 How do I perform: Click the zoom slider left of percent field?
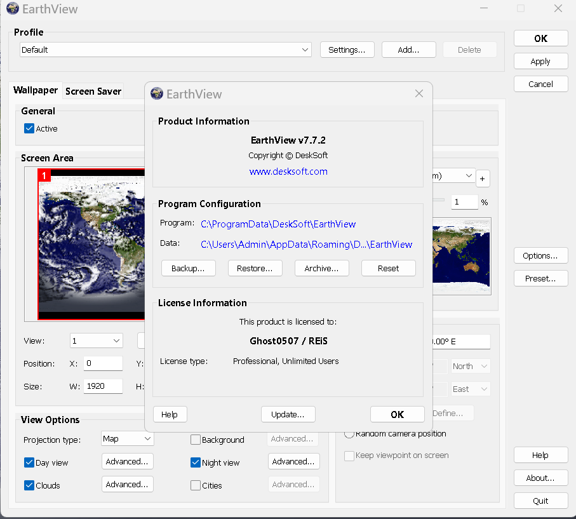pyautogui.click(x=438, y=199)
